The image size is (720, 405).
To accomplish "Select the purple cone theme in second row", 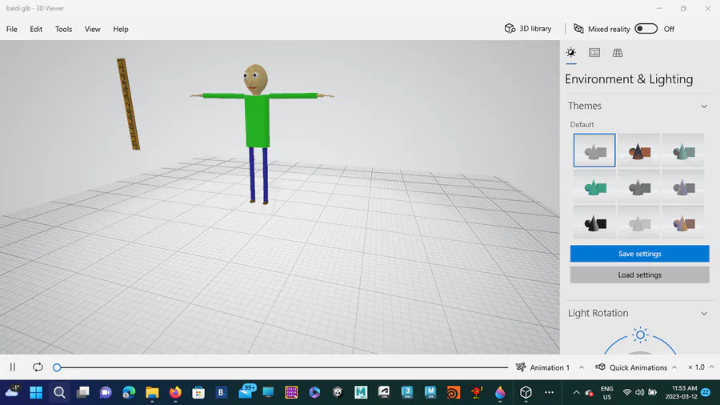I will (683, 186).
